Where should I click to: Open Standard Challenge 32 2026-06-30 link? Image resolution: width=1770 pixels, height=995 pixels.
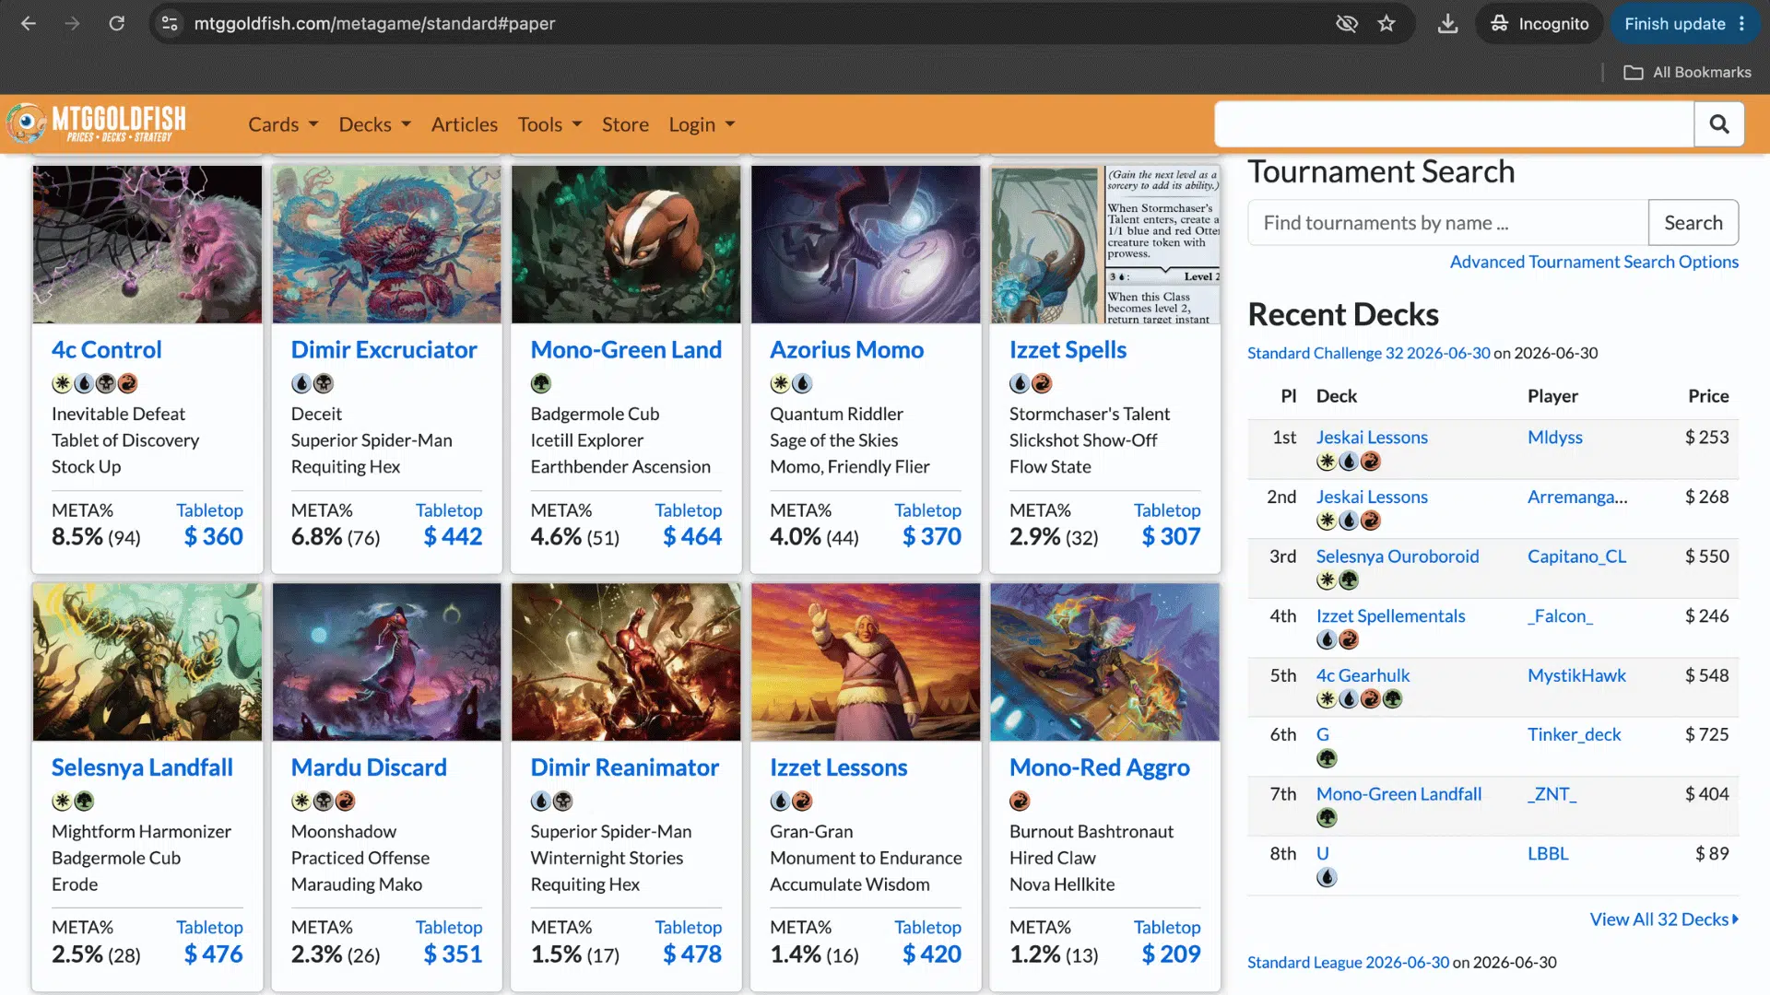pos(1368,353)
